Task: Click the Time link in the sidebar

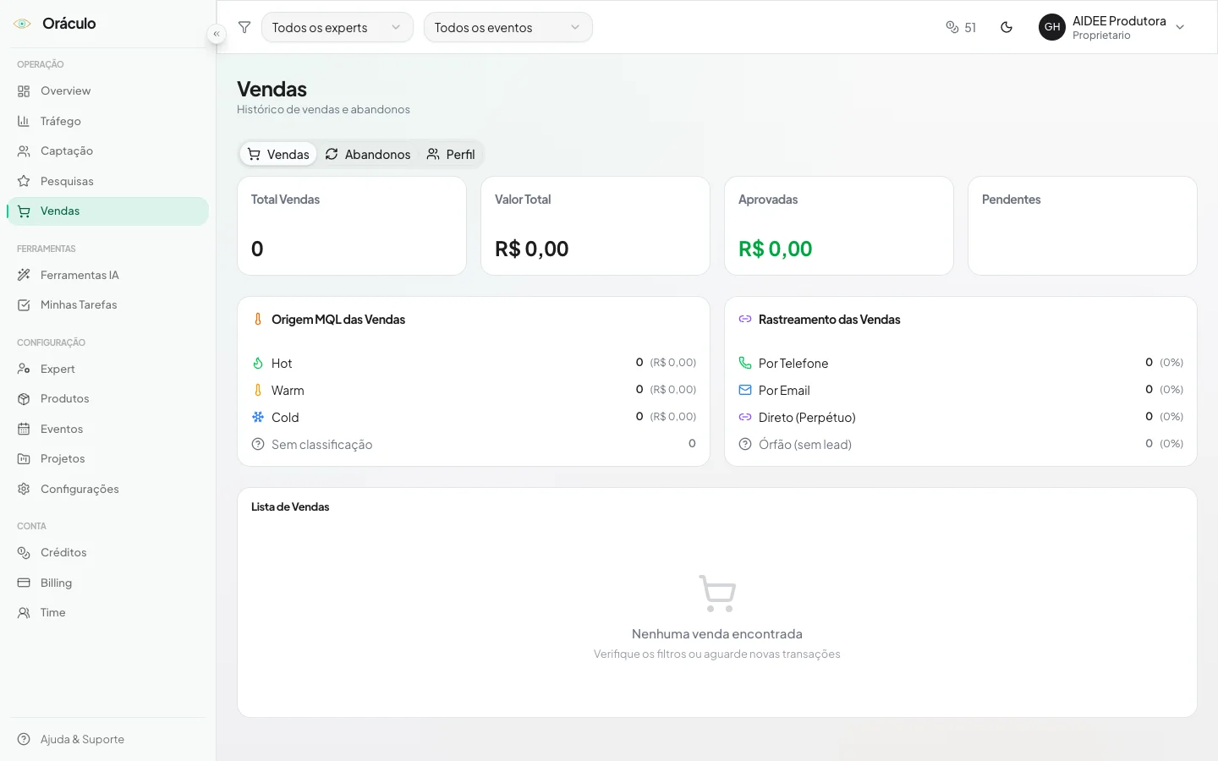Action: click(107, 613)
